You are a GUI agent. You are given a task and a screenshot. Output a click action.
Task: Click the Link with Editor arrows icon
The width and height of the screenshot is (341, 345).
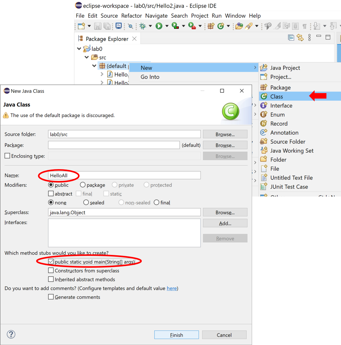pos(300,38)
